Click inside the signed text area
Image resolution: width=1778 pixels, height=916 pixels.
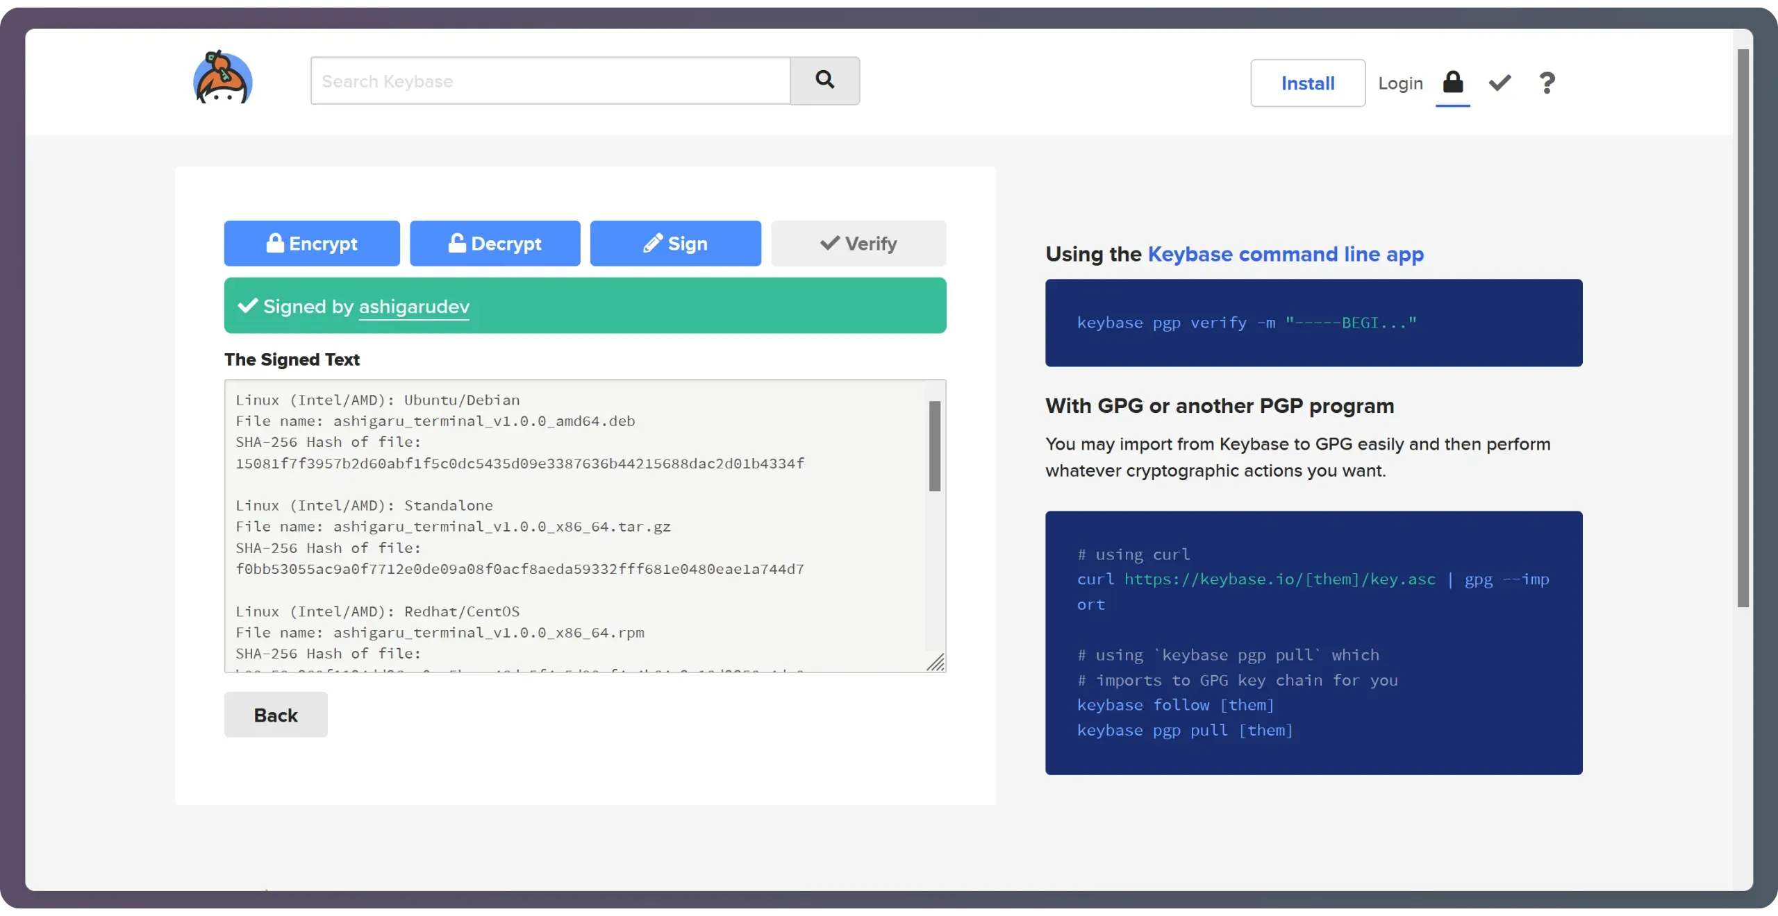point(576,527)
